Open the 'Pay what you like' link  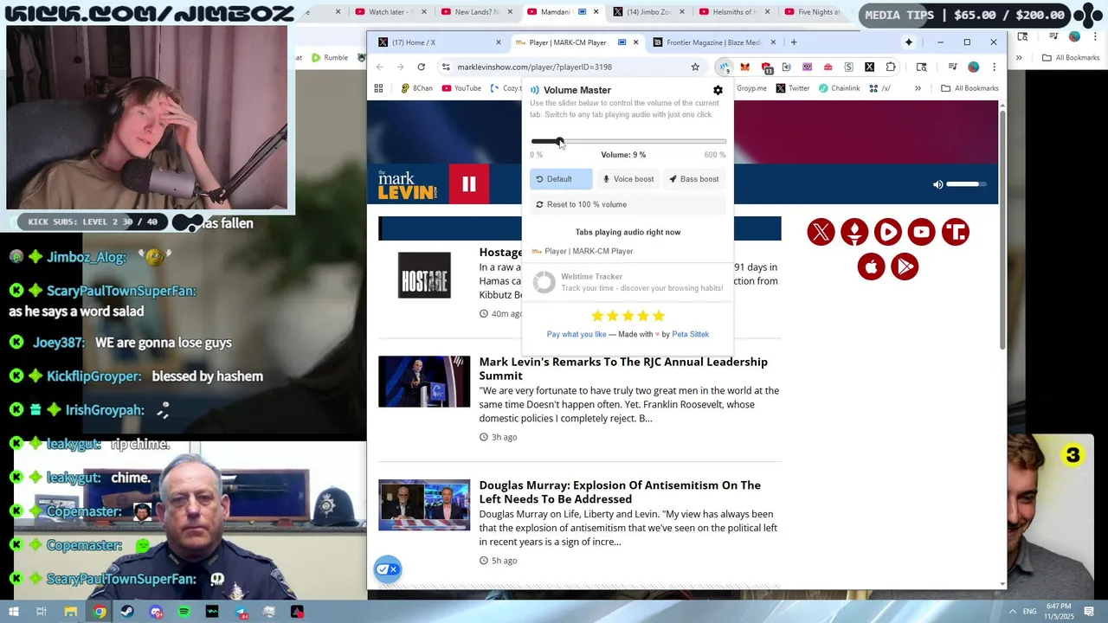click(577, 334)
